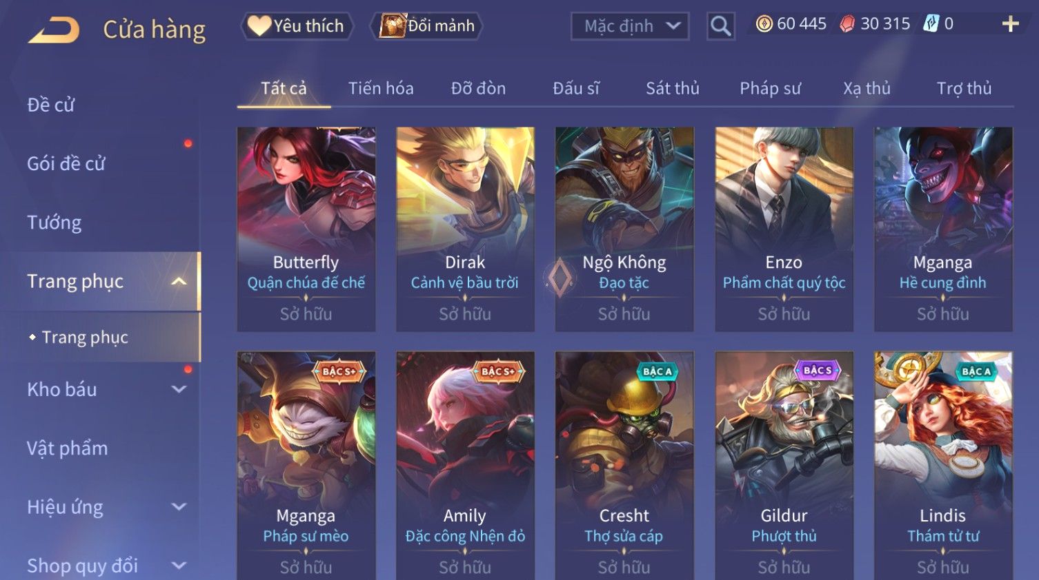Open the Mặc định sort dropdown
The image size is (1039, 580).
pyautogui.click(x=630, y=26)
